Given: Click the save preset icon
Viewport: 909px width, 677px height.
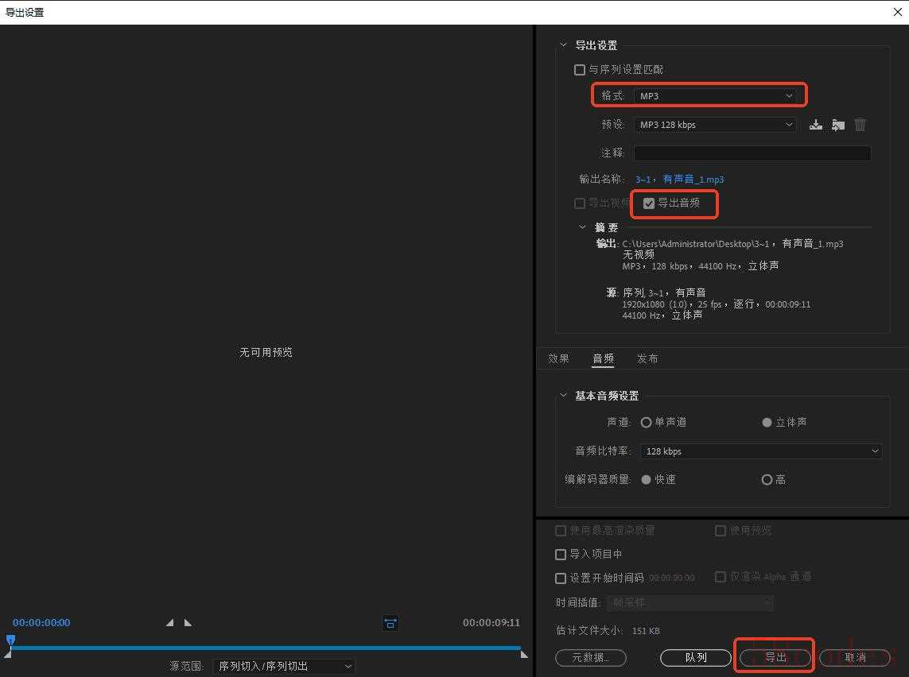Looking at the screenshot, I should 816,125.
